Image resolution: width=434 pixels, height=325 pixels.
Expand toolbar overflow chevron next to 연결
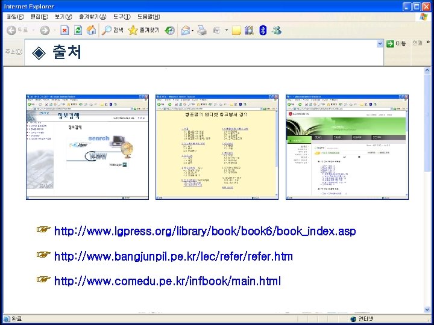[428, 42]
